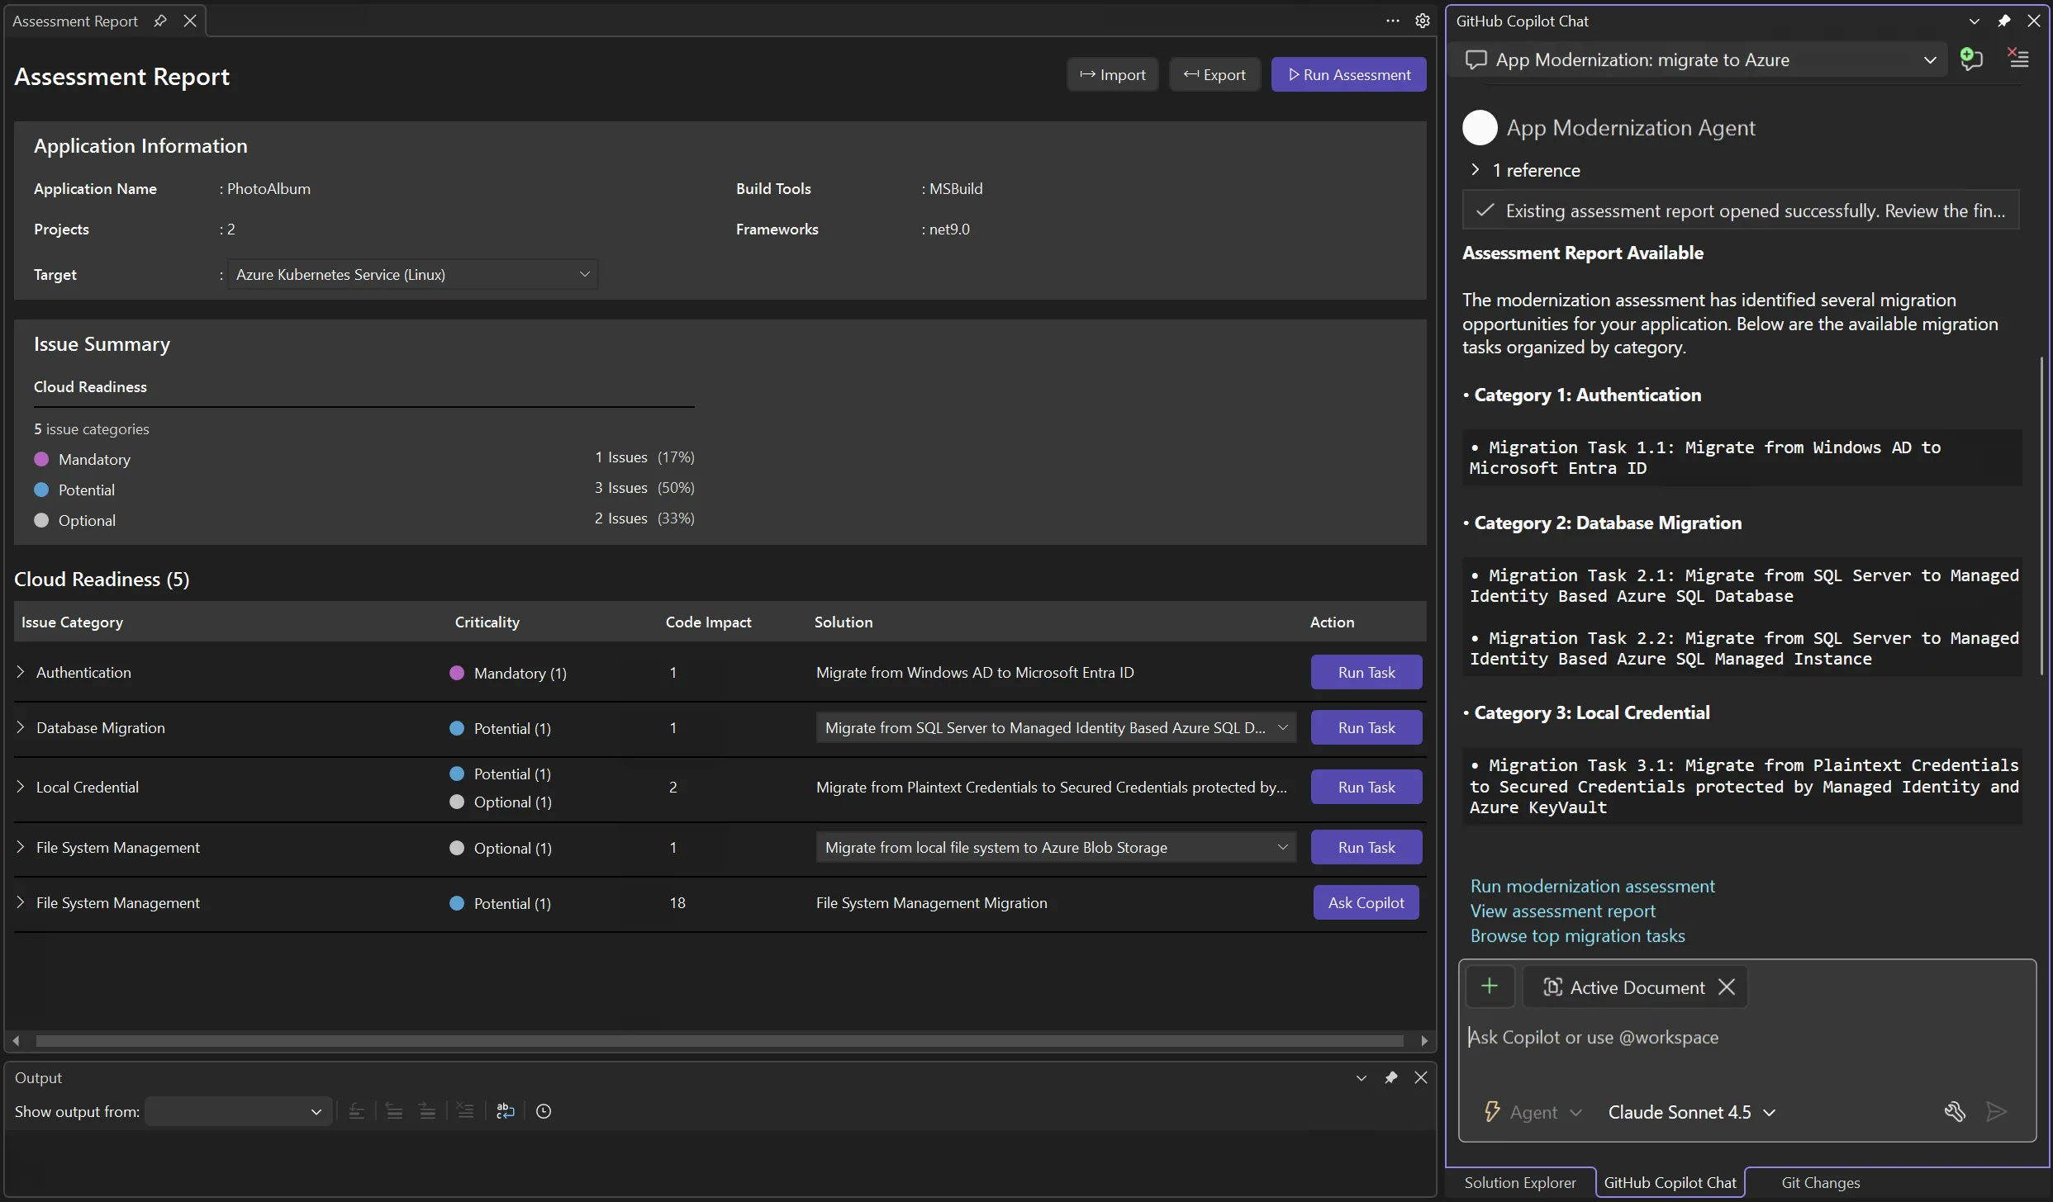
Task: Switch to the Git Changes tab
Action: click(1820, 1182)
